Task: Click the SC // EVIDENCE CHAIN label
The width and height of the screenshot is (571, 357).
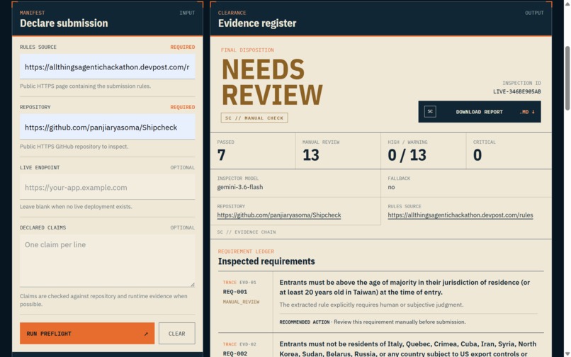Action: click(x=247, y=232)
